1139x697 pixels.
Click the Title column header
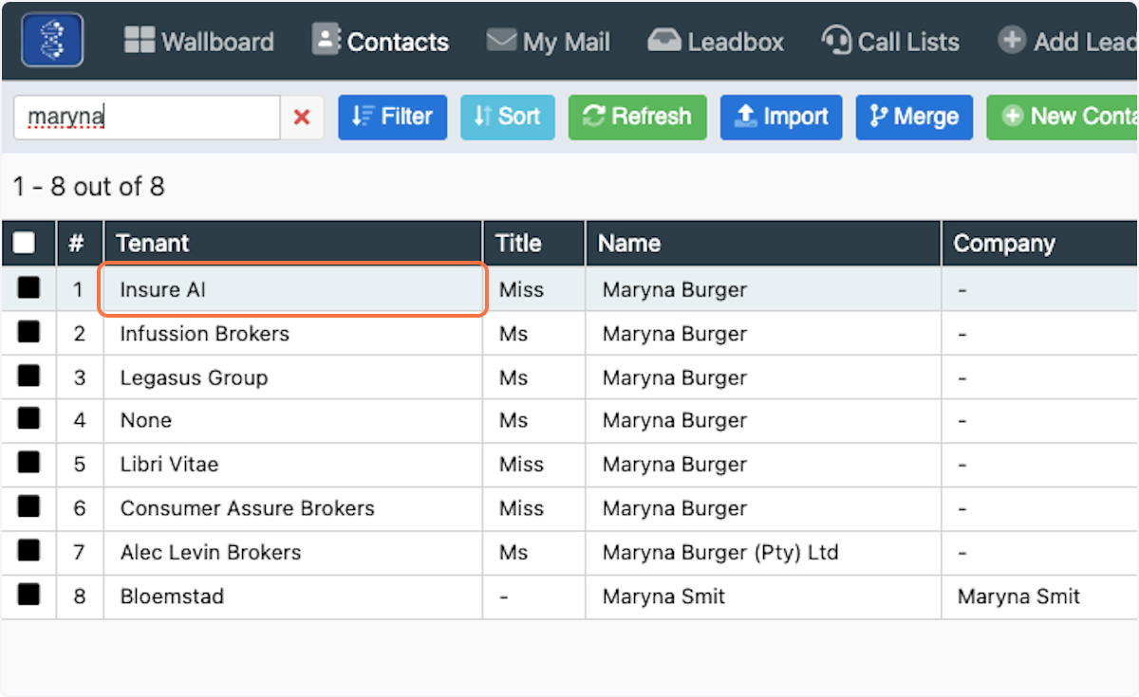534,244
